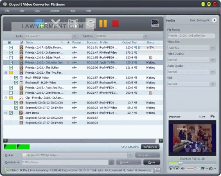Image resolution: width=221 pixels, height=176 pixels.
Task: Toggle the select-all checkbox in the header
Action: [9, 43]
